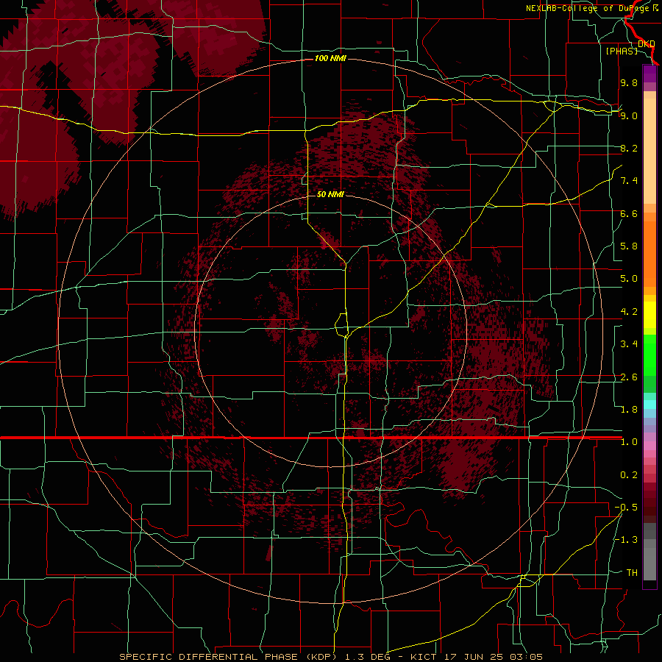The height and width of the screenshot is (662, 662).
Task: Click the TH threshold label on scale
Action: (x=632, y=573)
